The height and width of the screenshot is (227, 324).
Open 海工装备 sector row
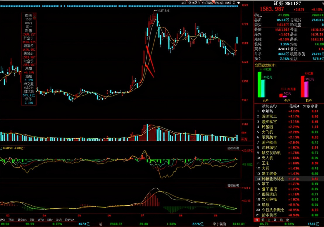pyautogui.click(x=289, y=174)
